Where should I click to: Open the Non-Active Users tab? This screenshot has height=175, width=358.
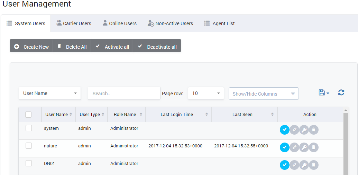point(170,23)
